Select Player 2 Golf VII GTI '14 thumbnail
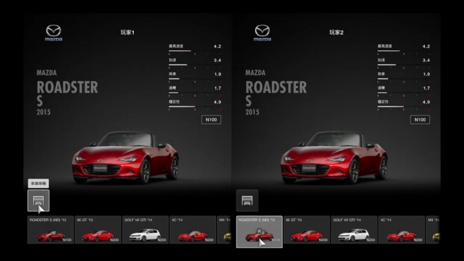 354,230
